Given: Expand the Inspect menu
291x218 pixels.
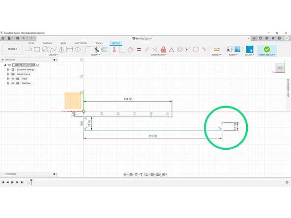Looking at the screenshot, I should point(216,55).
